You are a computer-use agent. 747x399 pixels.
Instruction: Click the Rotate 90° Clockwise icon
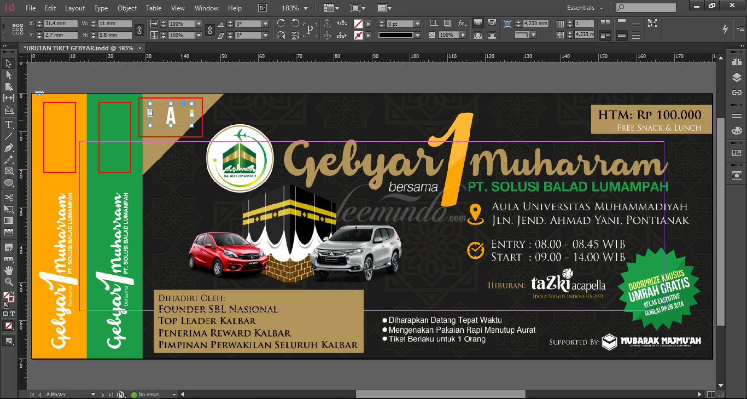[281, 24]
